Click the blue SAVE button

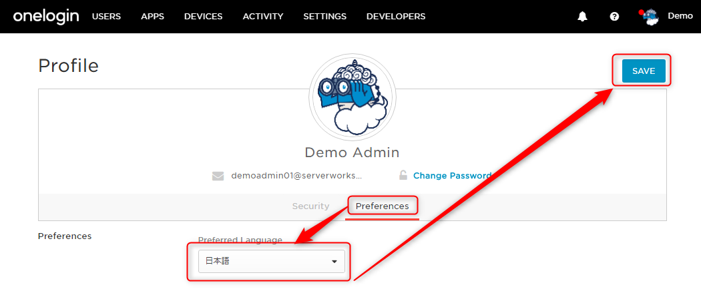coord(644,71)
